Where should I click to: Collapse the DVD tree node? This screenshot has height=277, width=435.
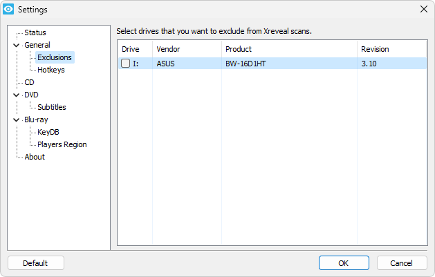pyautogui.click(x=17, y=95)
